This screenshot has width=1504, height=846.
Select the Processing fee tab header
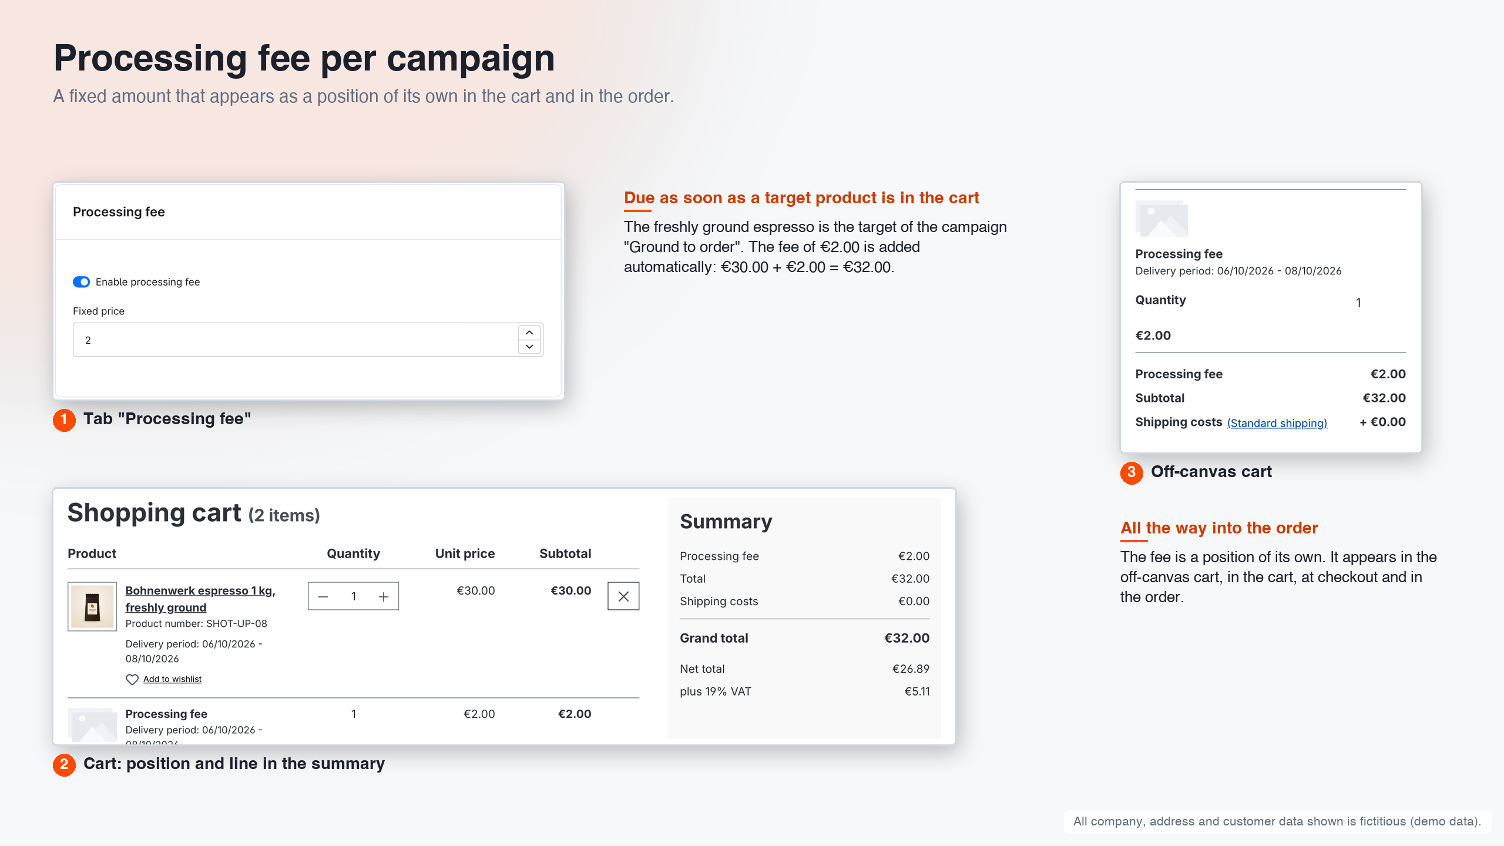(119, 212)
